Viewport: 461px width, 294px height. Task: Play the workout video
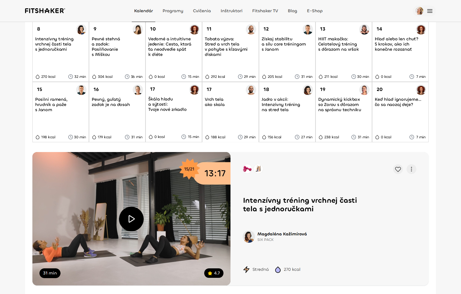(131, 219)
